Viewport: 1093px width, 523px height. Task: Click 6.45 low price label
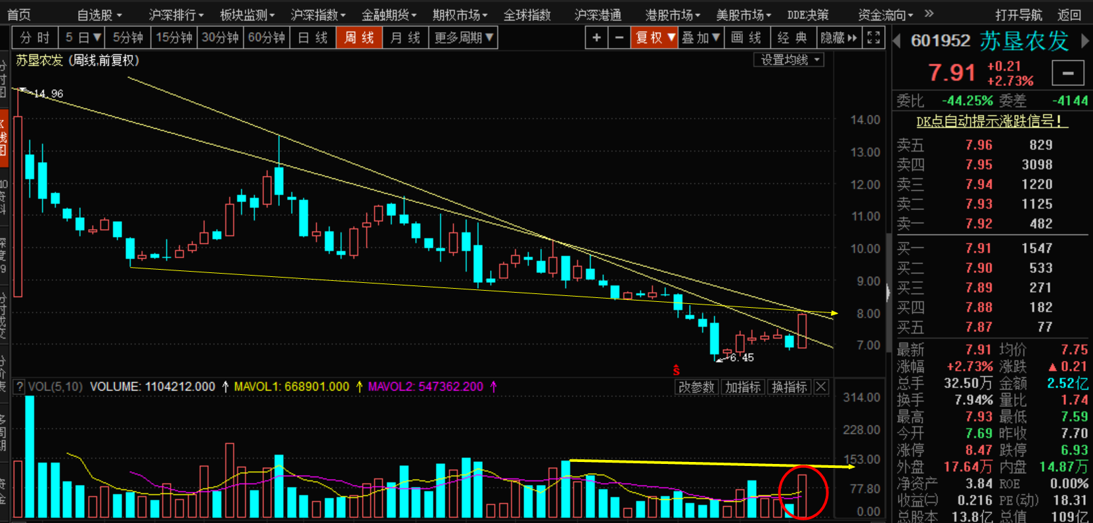click(742, 358)
